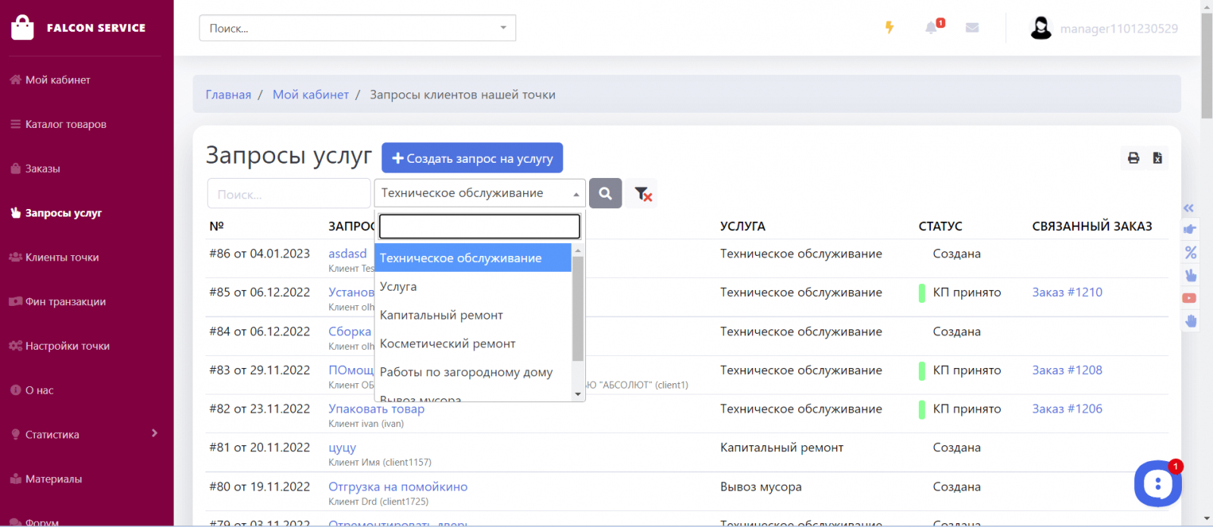Viewport: 1213px width, 527px height.
Task: Choose Капитальный ремонт from the dropdown list
Action: pos(441,315)
